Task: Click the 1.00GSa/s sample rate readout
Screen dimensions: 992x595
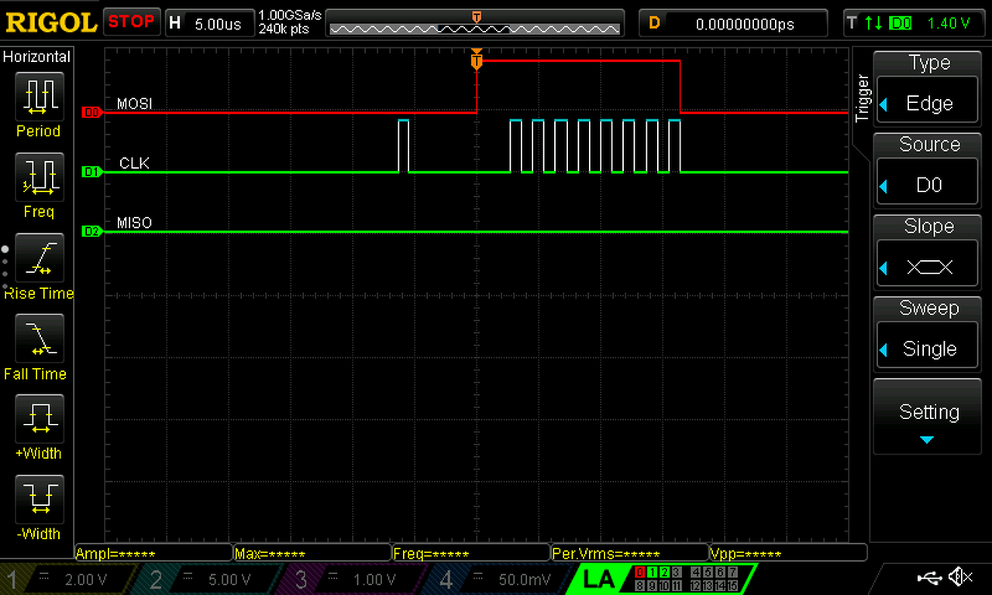Action: [291, 15]
